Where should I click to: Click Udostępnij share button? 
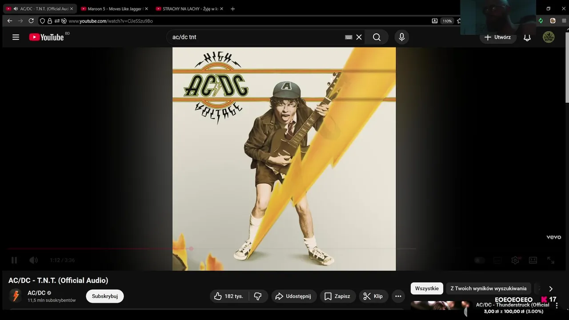pyautogui.click(x=293, y=296)
